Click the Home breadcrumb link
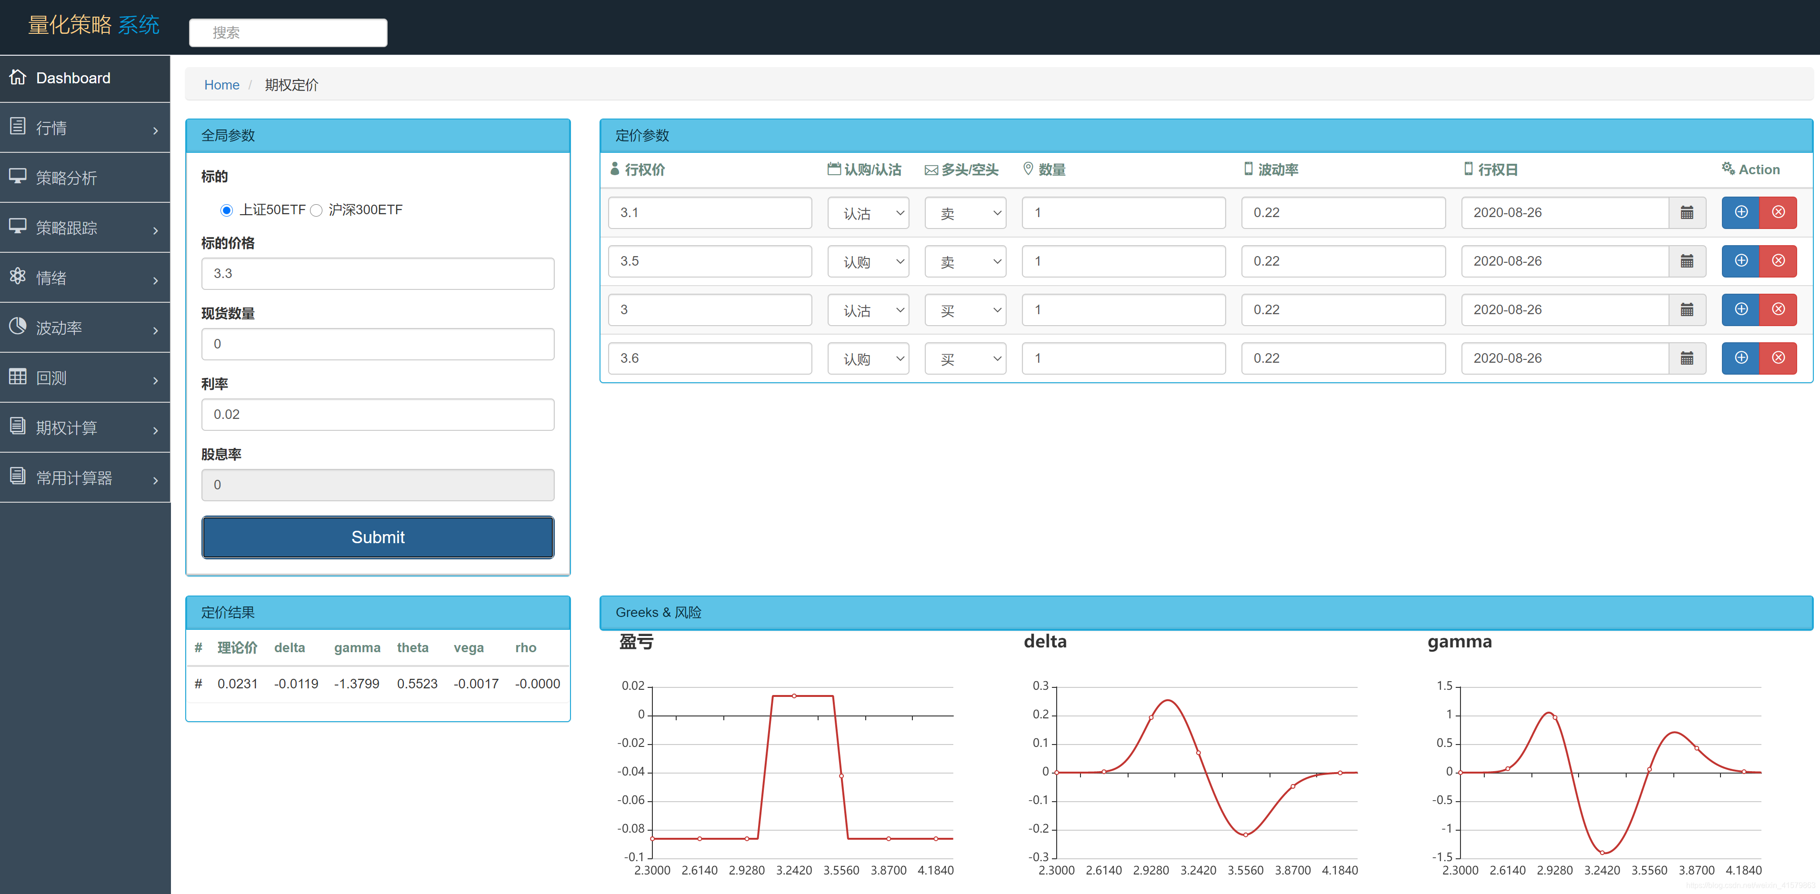1820x894 pixels. 221,85
